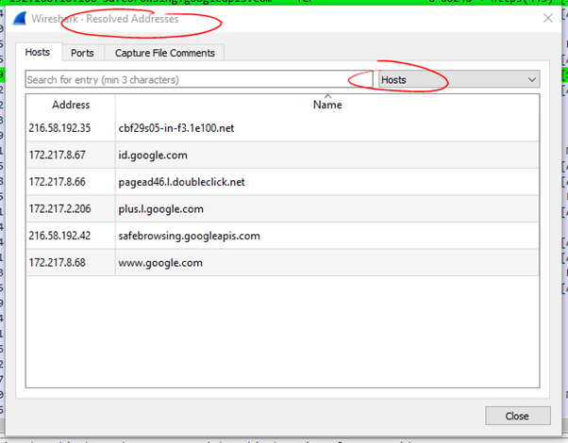This screenshot has width=568, height=443.
Task: Open the Hosts filter dropdown
Action: click(x=458, y=80)
